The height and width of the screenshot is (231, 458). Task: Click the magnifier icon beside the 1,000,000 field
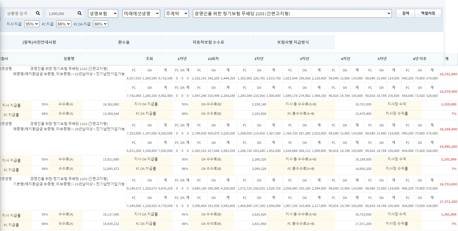80,13
